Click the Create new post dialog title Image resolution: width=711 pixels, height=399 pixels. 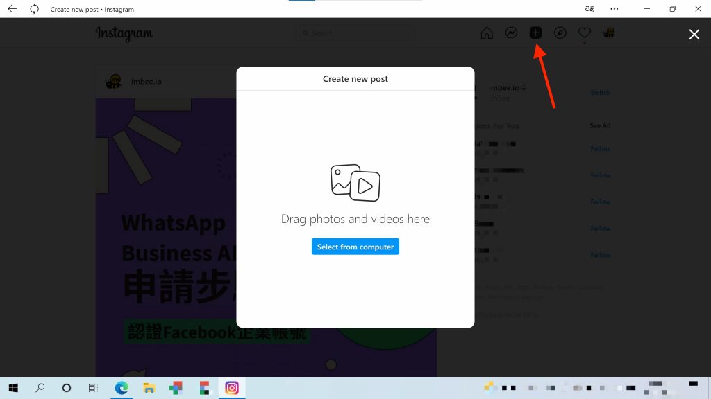(355, 79)
